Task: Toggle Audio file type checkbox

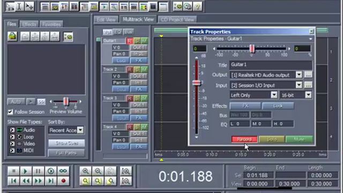Action: (x=12, y=130)
